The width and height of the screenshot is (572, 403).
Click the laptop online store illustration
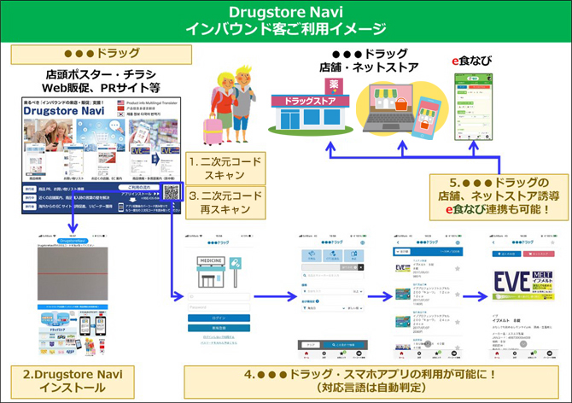tap(388, 108)
